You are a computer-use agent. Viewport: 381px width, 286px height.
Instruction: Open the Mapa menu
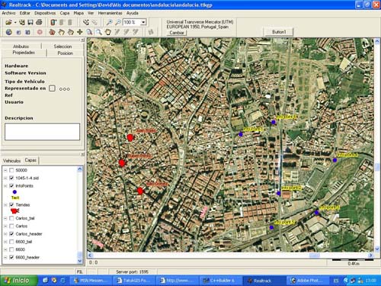tap(78, 13)
